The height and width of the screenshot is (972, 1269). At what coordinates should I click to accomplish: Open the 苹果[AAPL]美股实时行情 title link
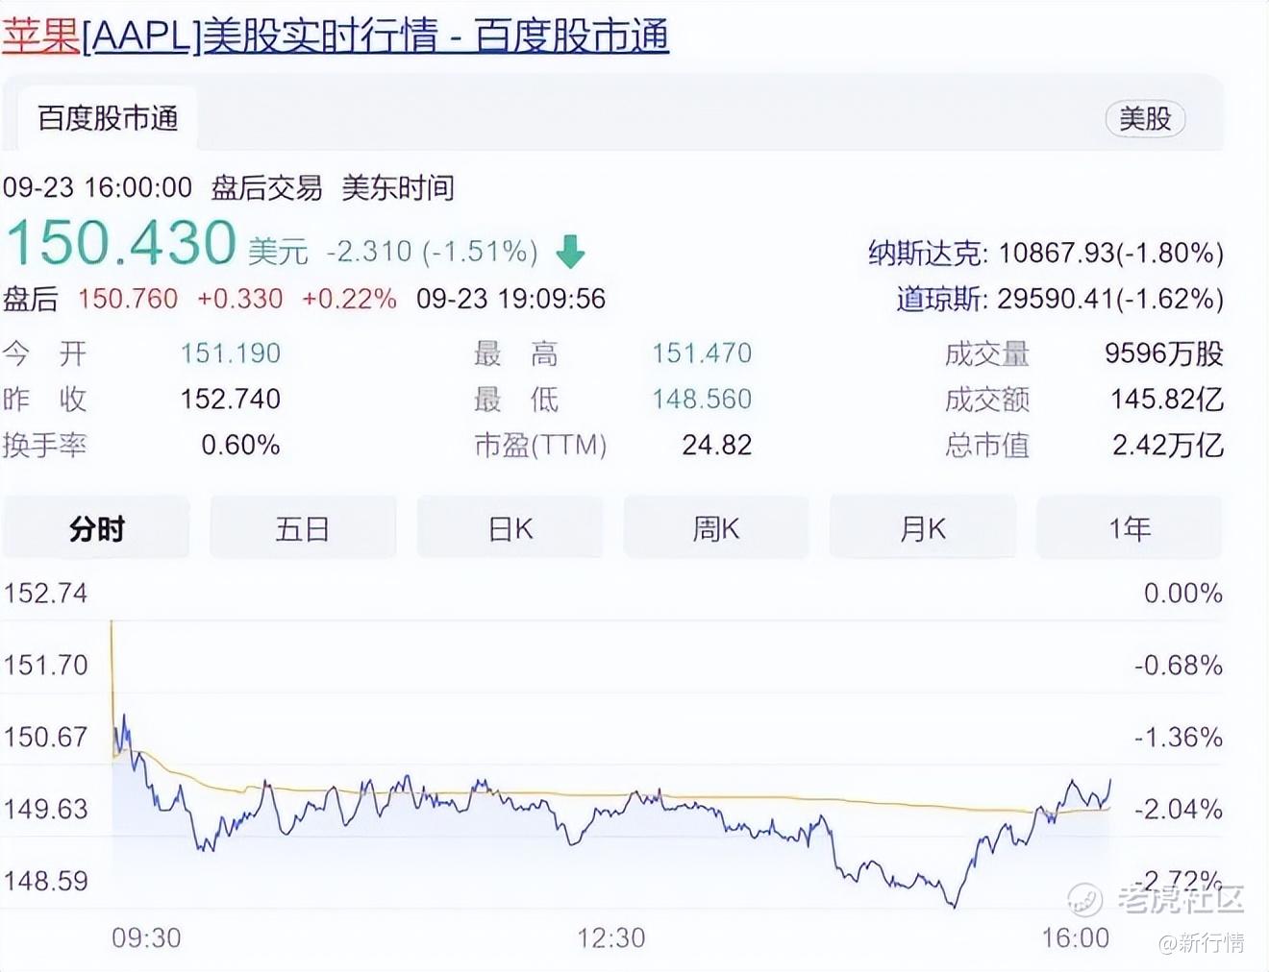tap(335, 36)
